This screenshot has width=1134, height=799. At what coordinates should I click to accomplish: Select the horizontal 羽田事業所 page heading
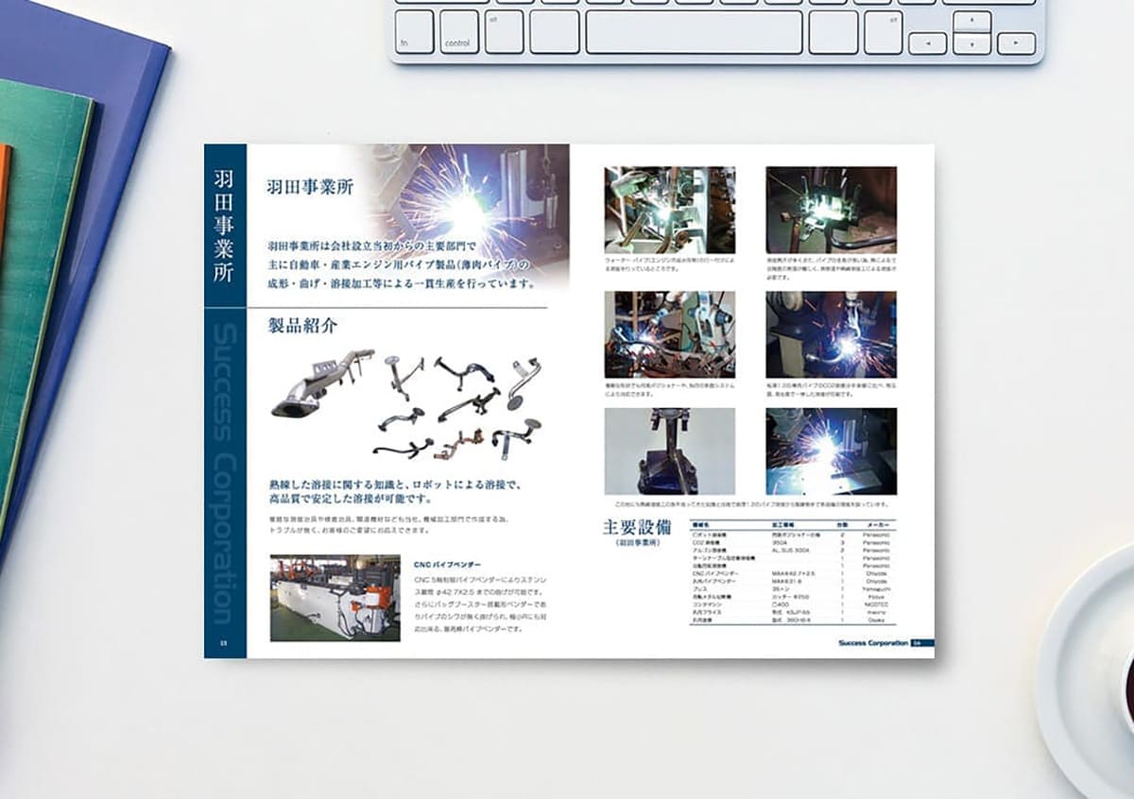310,186
